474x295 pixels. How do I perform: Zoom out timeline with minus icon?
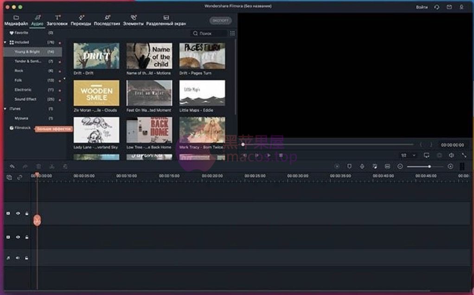click(400, 167)
